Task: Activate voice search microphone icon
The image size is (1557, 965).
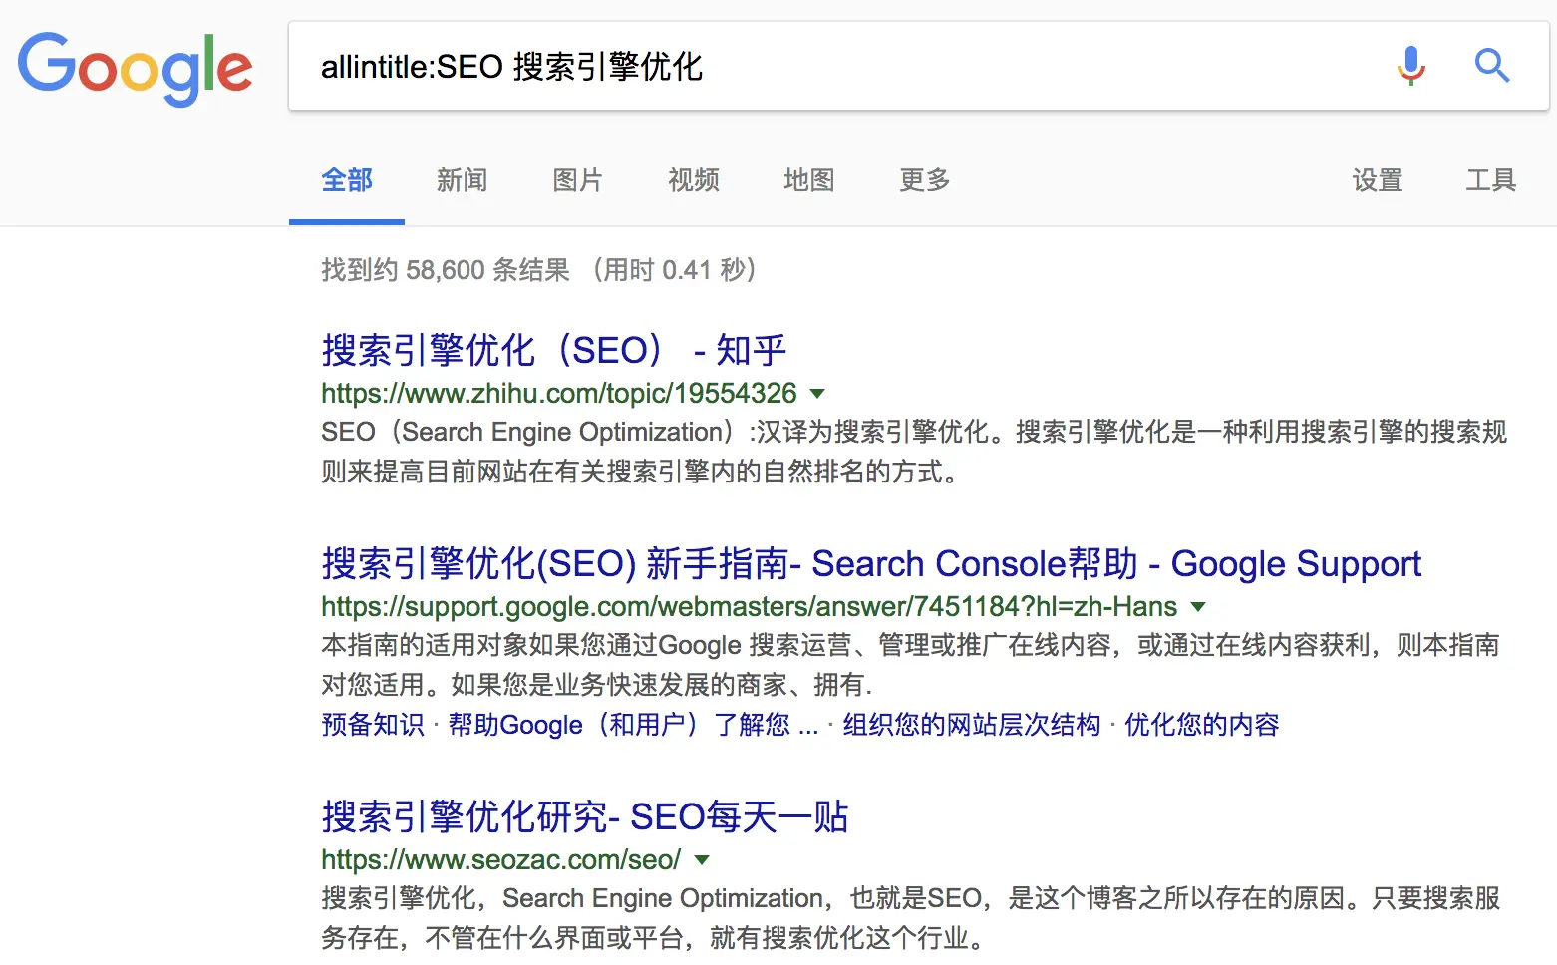Action: 1410,66
